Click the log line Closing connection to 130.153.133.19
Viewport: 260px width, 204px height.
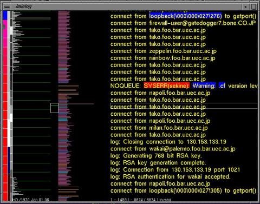tap(168, 142)
